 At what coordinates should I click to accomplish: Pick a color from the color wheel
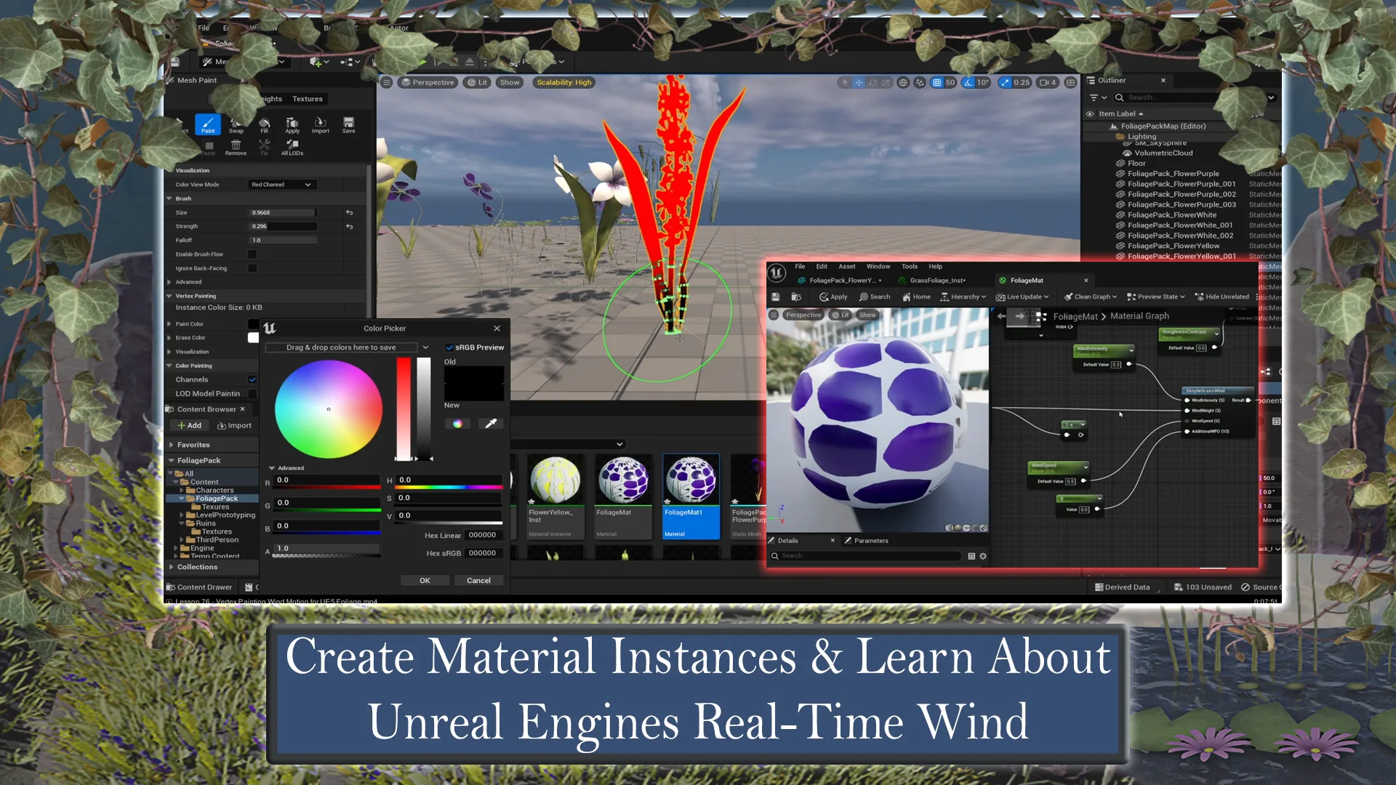click(329, 408)
